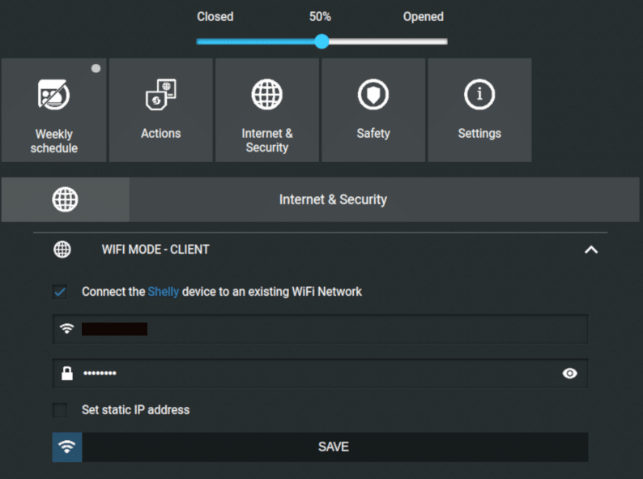Enable Set static IP address checkbox

point(60,409)
